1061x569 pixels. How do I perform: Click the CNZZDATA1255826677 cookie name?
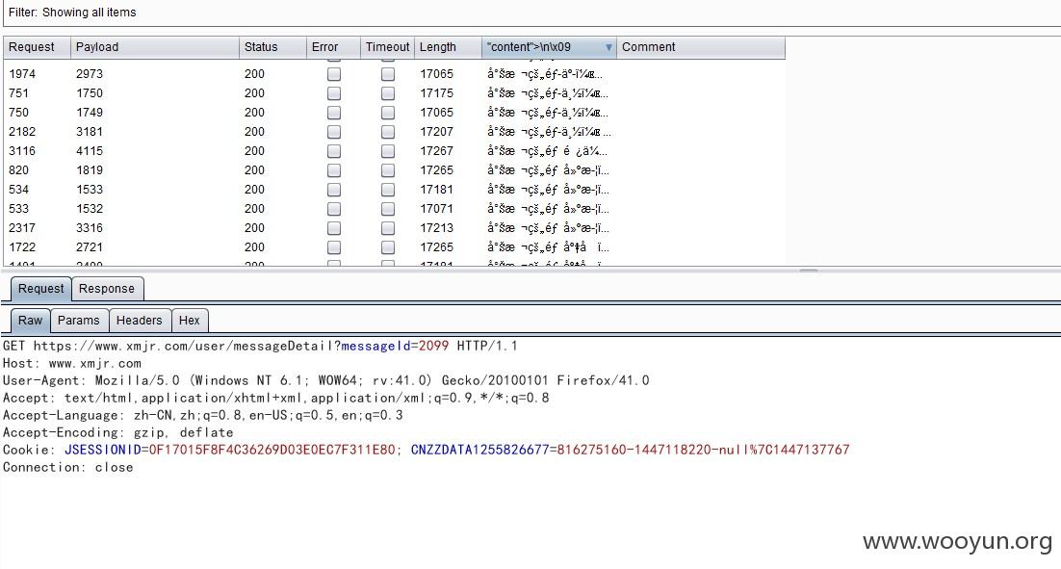479,450
